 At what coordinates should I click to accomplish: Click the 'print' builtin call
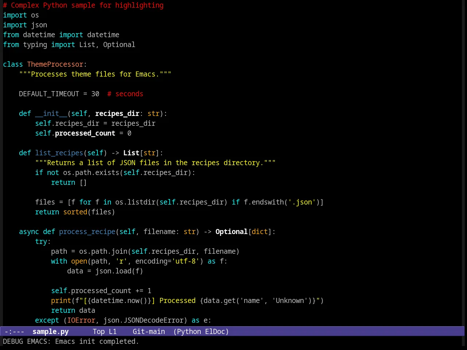click(x=61, y=300)
